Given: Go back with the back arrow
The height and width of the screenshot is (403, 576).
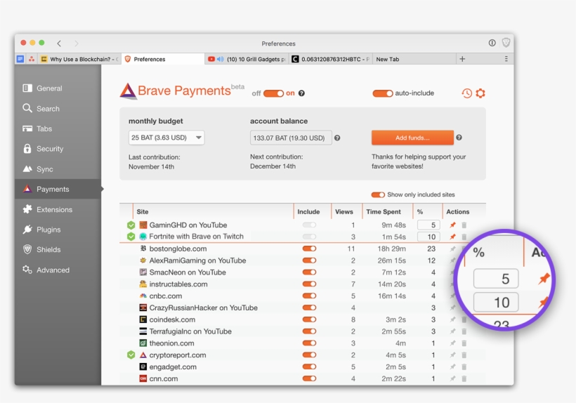Looking at the screenshot, I should (x=59, y=44).
